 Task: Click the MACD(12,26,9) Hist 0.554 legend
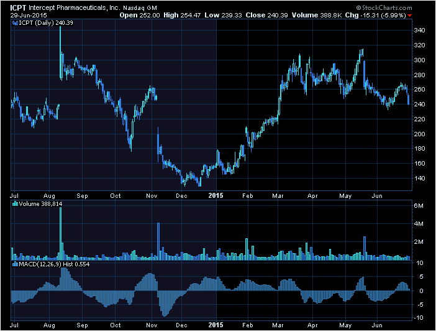coord(54,264)
